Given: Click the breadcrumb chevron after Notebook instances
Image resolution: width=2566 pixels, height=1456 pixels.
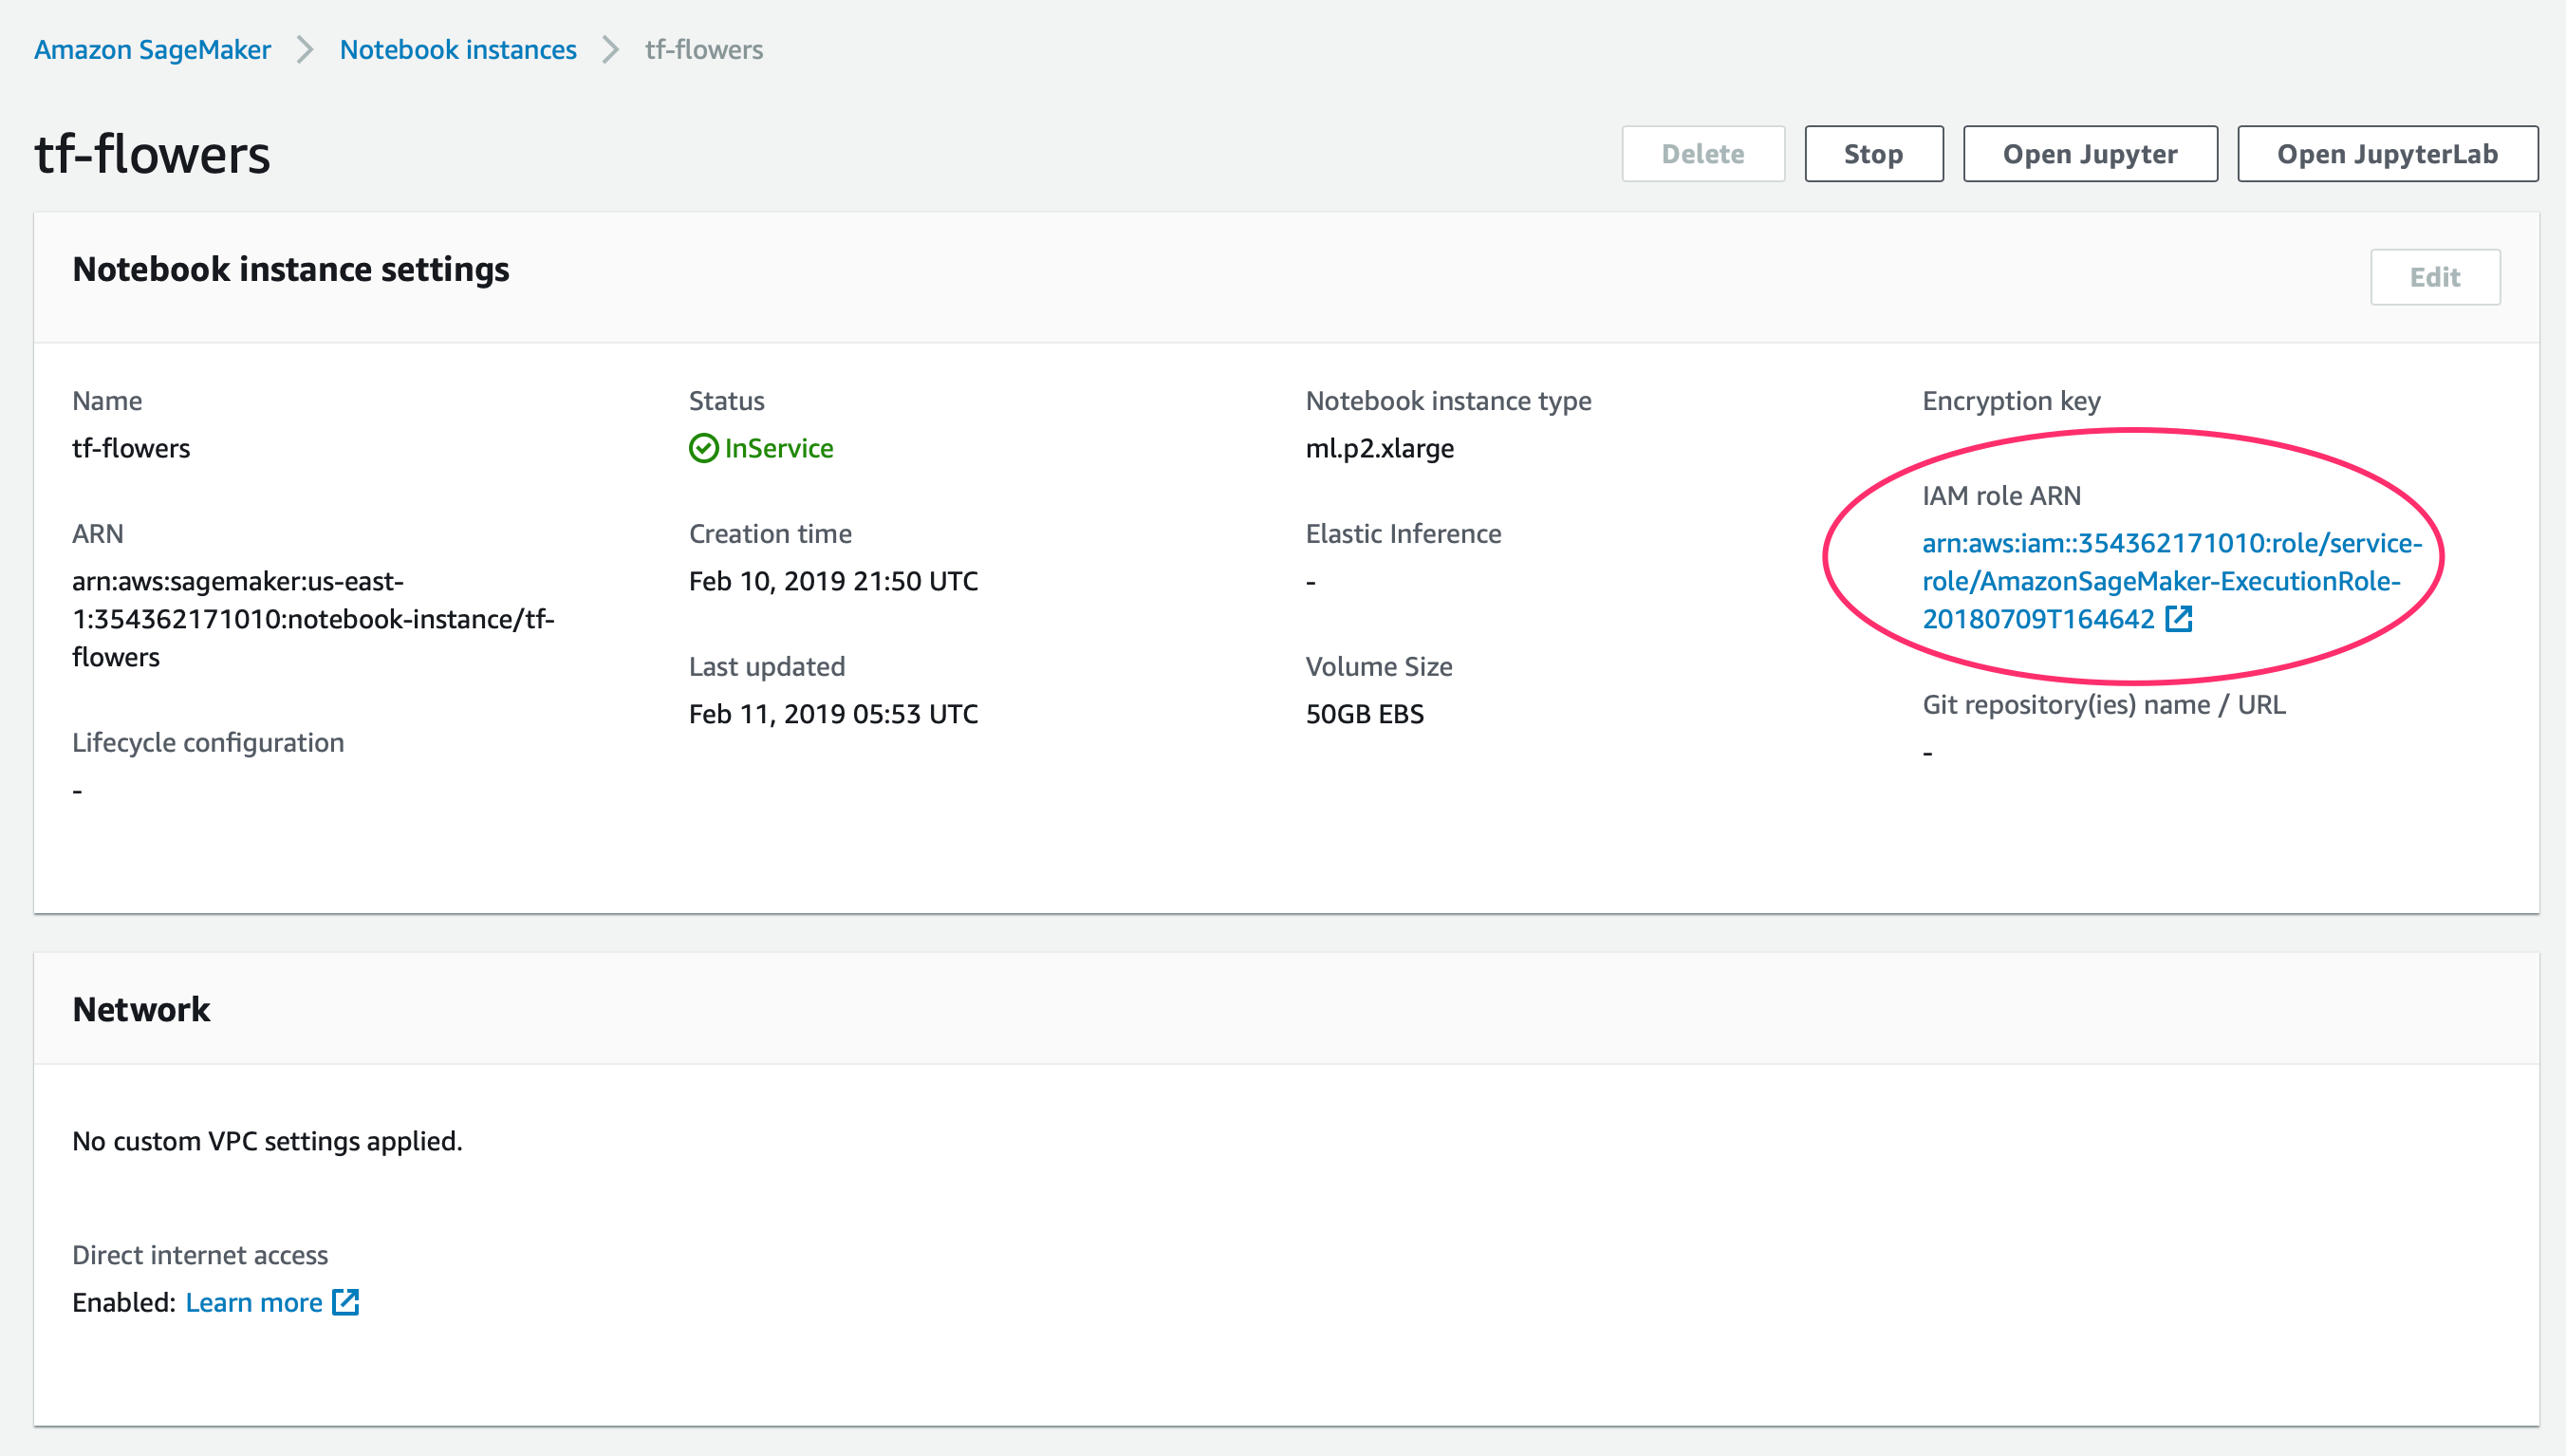Looking at the screenshot, I should coord(611,50).
